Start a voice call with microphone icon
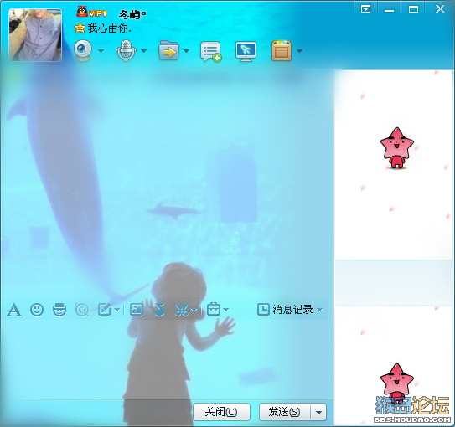Screen dimensions: 455x427 tap(126, 51)
